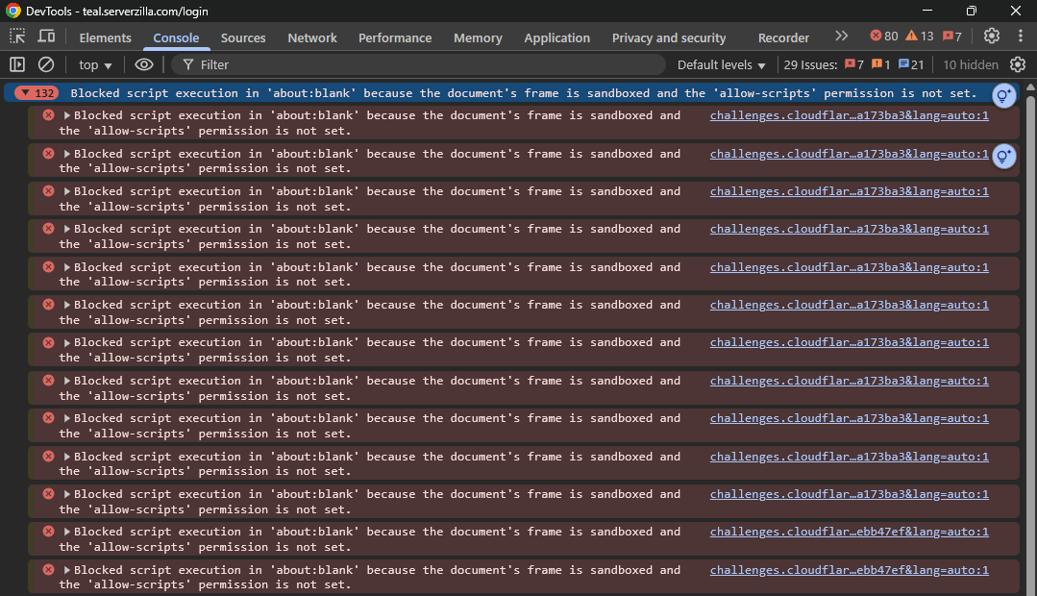Focus the console Filter field
The width and height of the screenshot is (1037, 596).
(418, 64)
